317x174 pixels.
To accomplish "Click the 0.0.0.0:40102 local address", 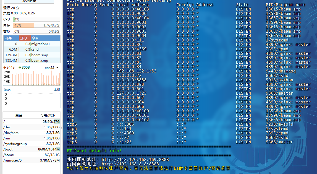I will tap(133, 120).
